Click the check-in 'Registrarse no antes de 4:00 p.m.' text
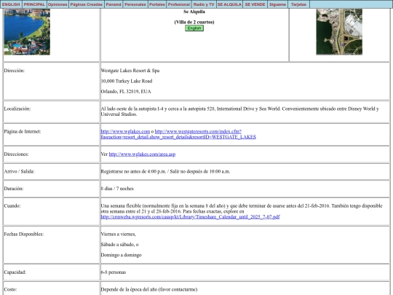Viewport: 393px width, 295px height. 133,172
